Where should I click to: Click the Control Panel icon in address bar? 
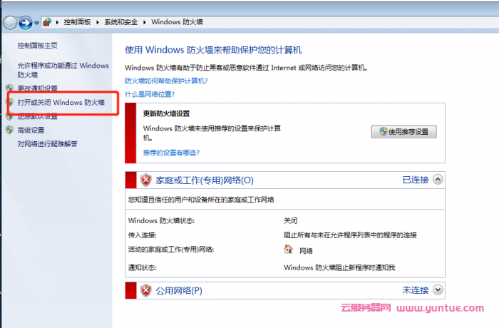pos(48,23)
